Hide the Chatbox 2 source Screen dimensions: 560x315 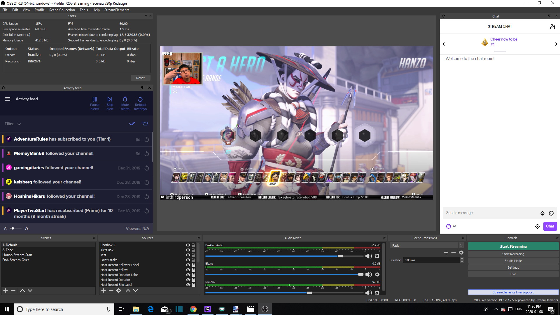click(188, 245)
